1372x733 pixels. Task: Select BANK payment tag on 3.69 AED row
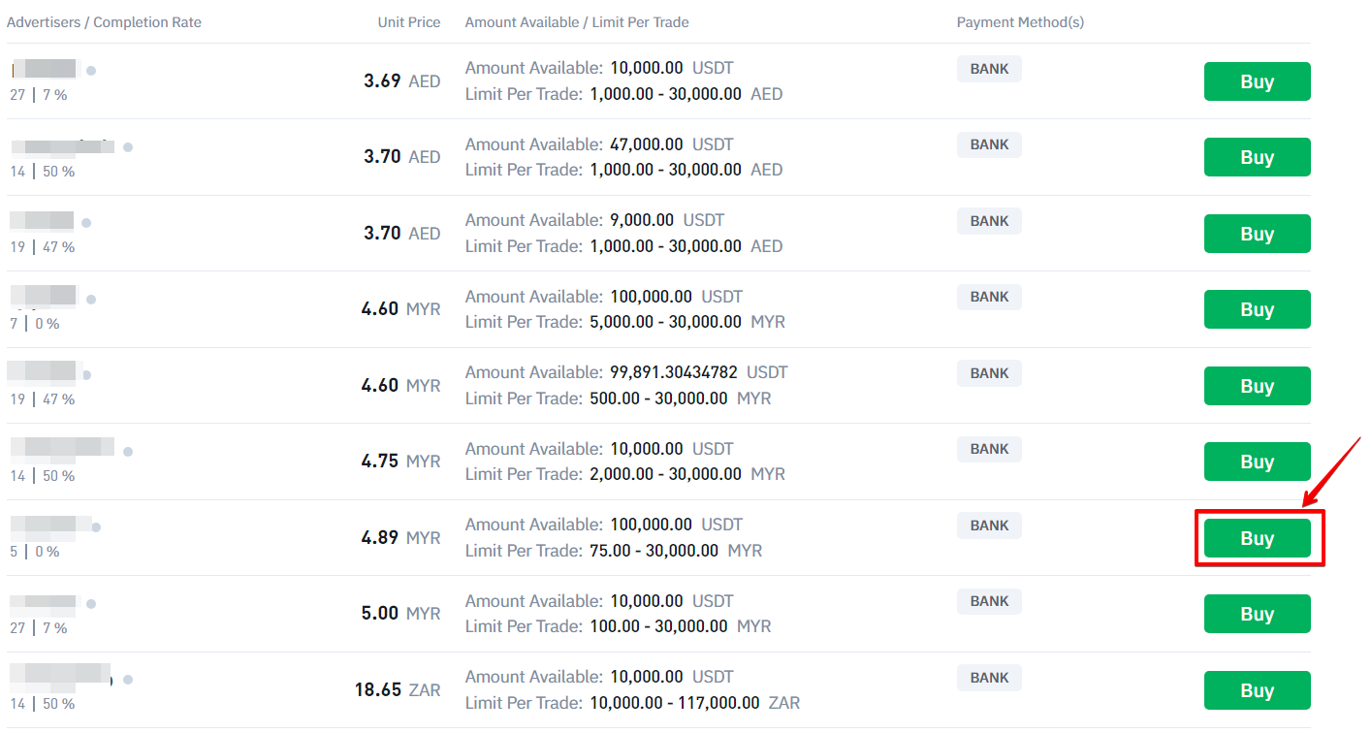(989, 68)
